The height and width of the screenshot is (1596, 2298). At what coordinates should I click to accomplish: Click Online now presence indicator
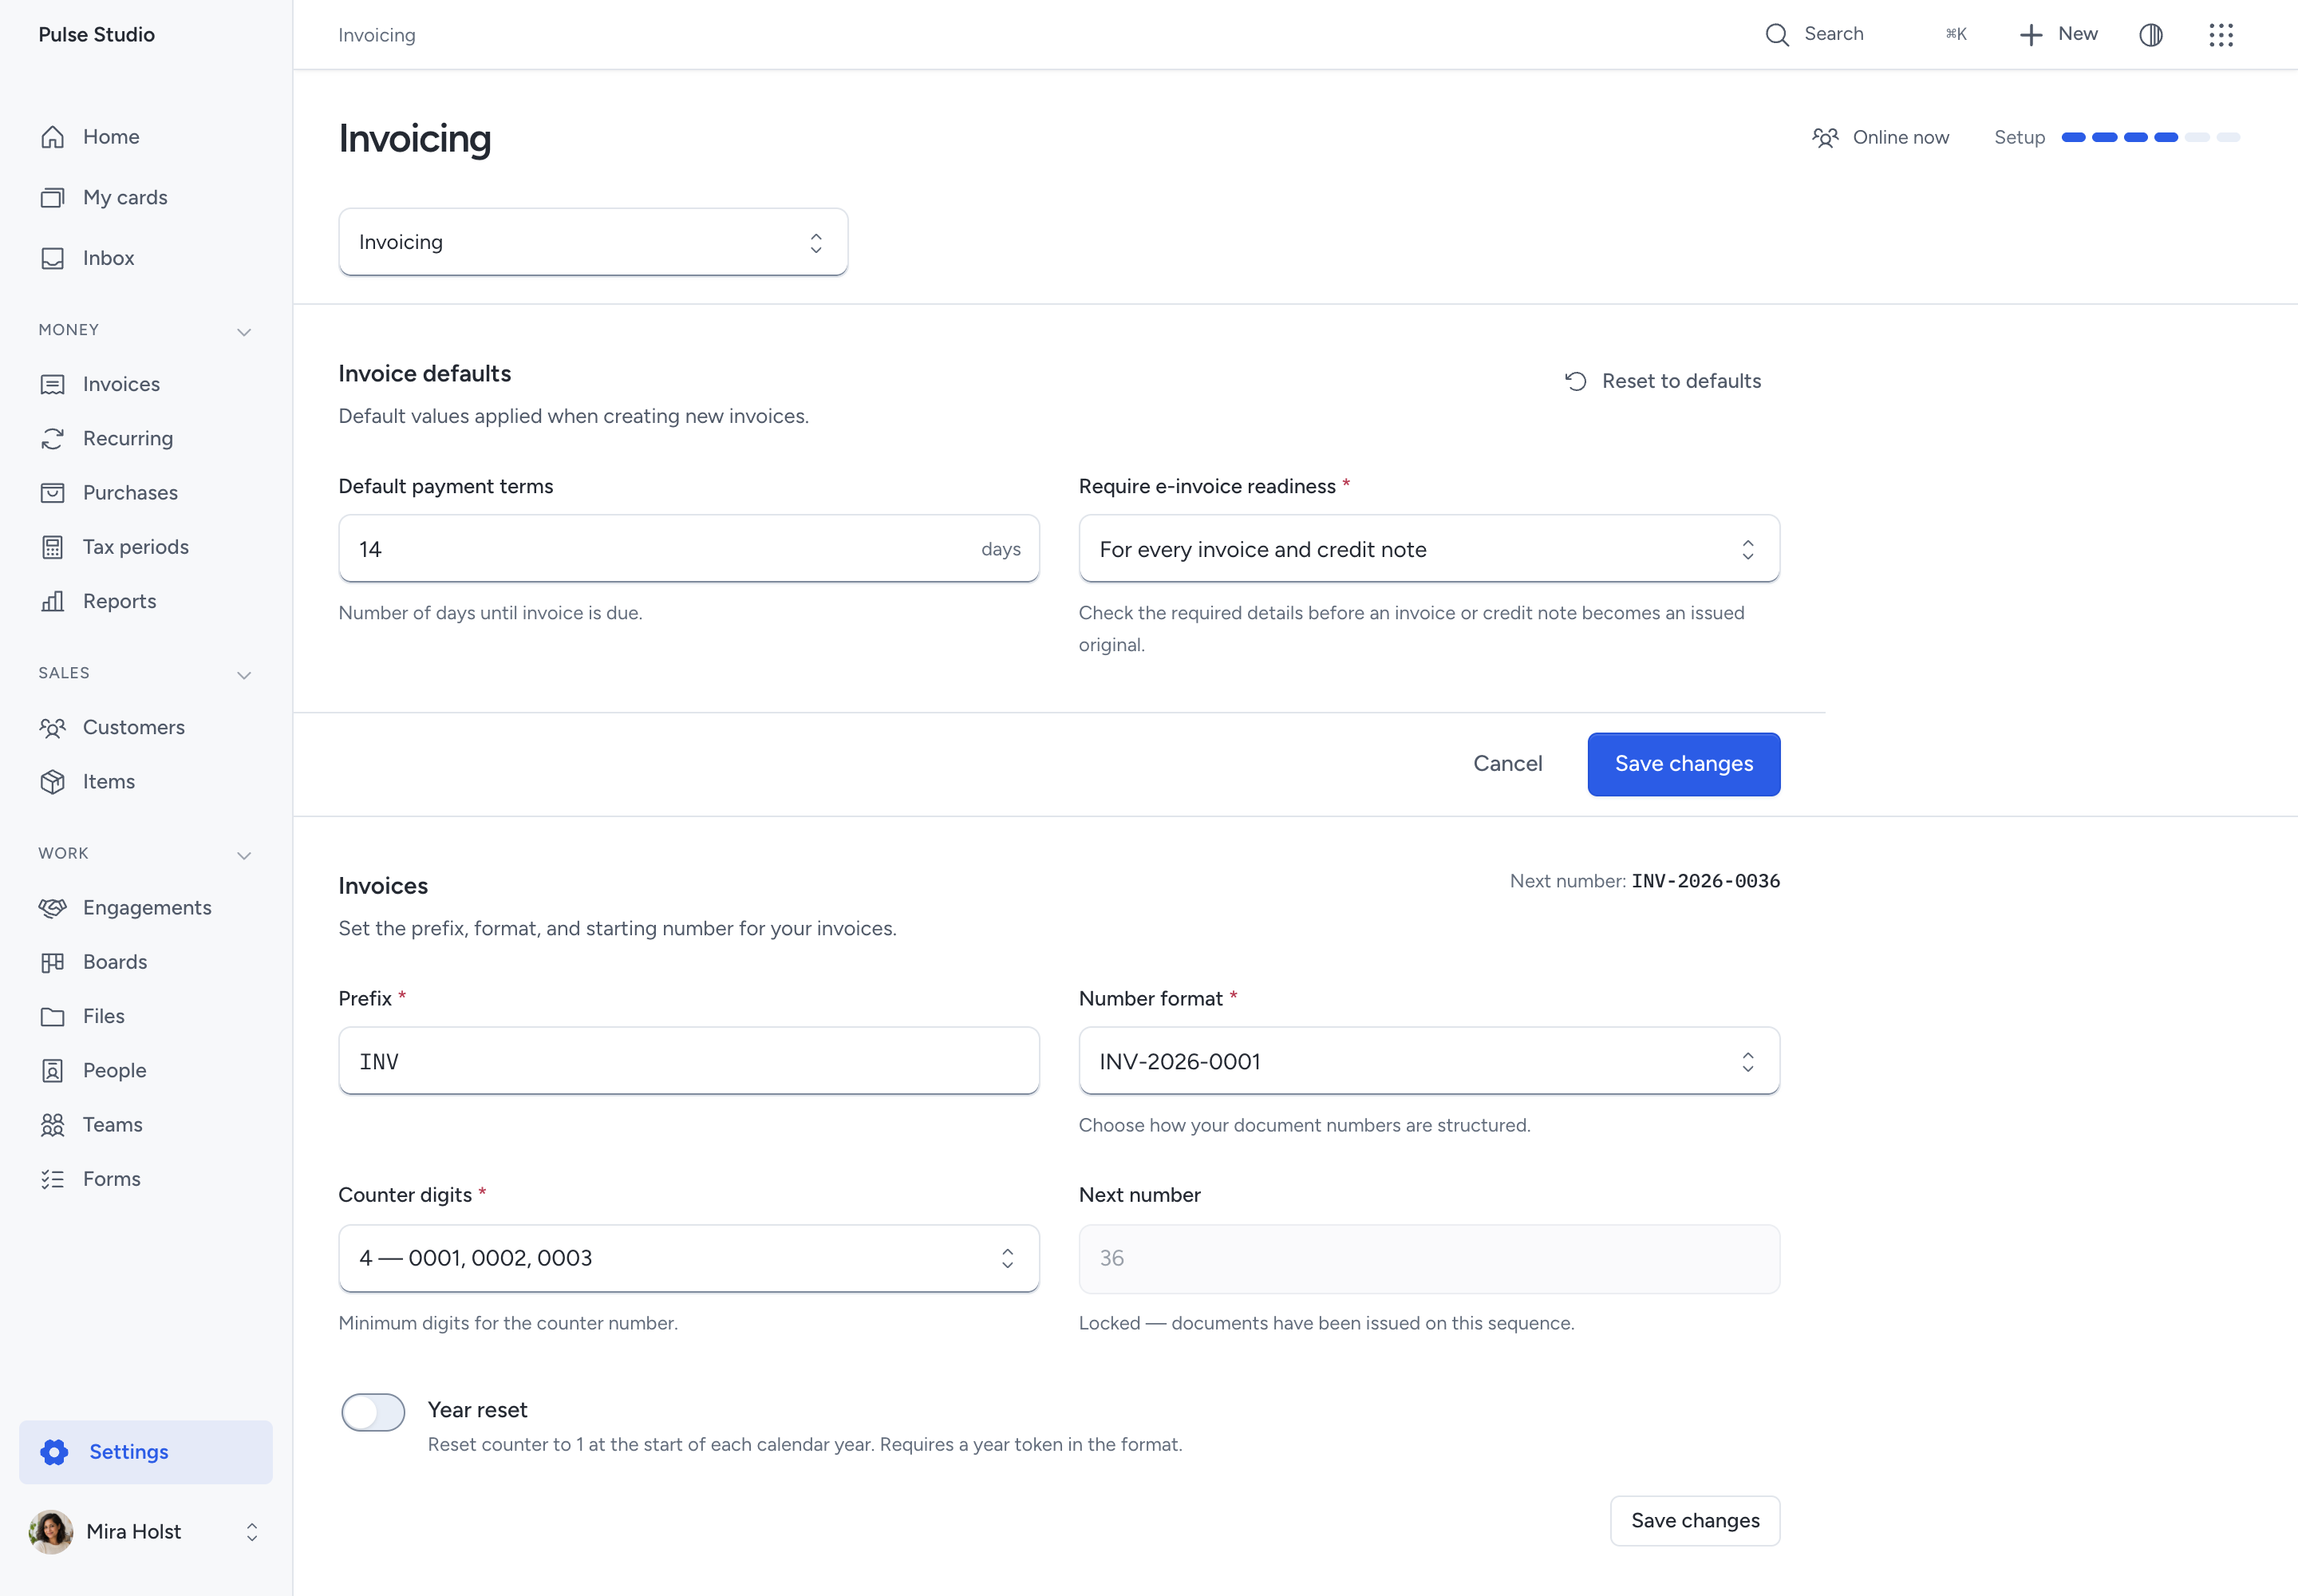click(x=1880, y=137)
